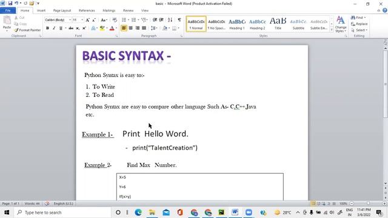Viewport: 388px width, 218px height.
Task: Toggle Italic formatting
Action: tap(54, 28)
